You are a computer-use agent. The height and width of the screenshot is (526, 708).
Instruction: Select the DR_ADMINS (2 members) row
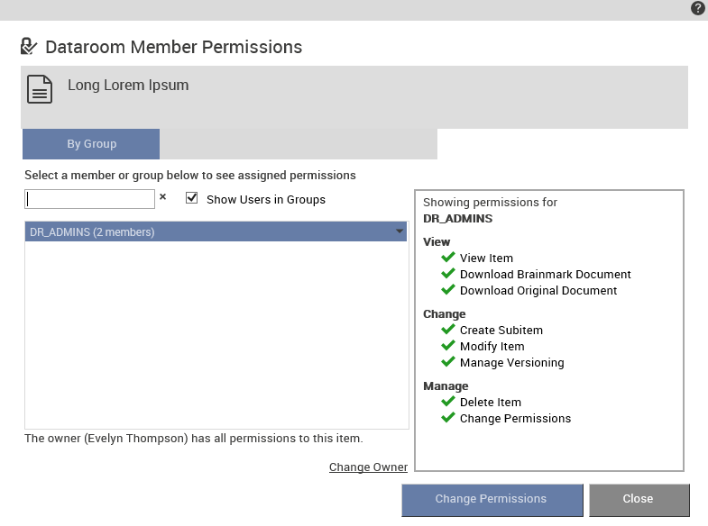tap(216, 231)
